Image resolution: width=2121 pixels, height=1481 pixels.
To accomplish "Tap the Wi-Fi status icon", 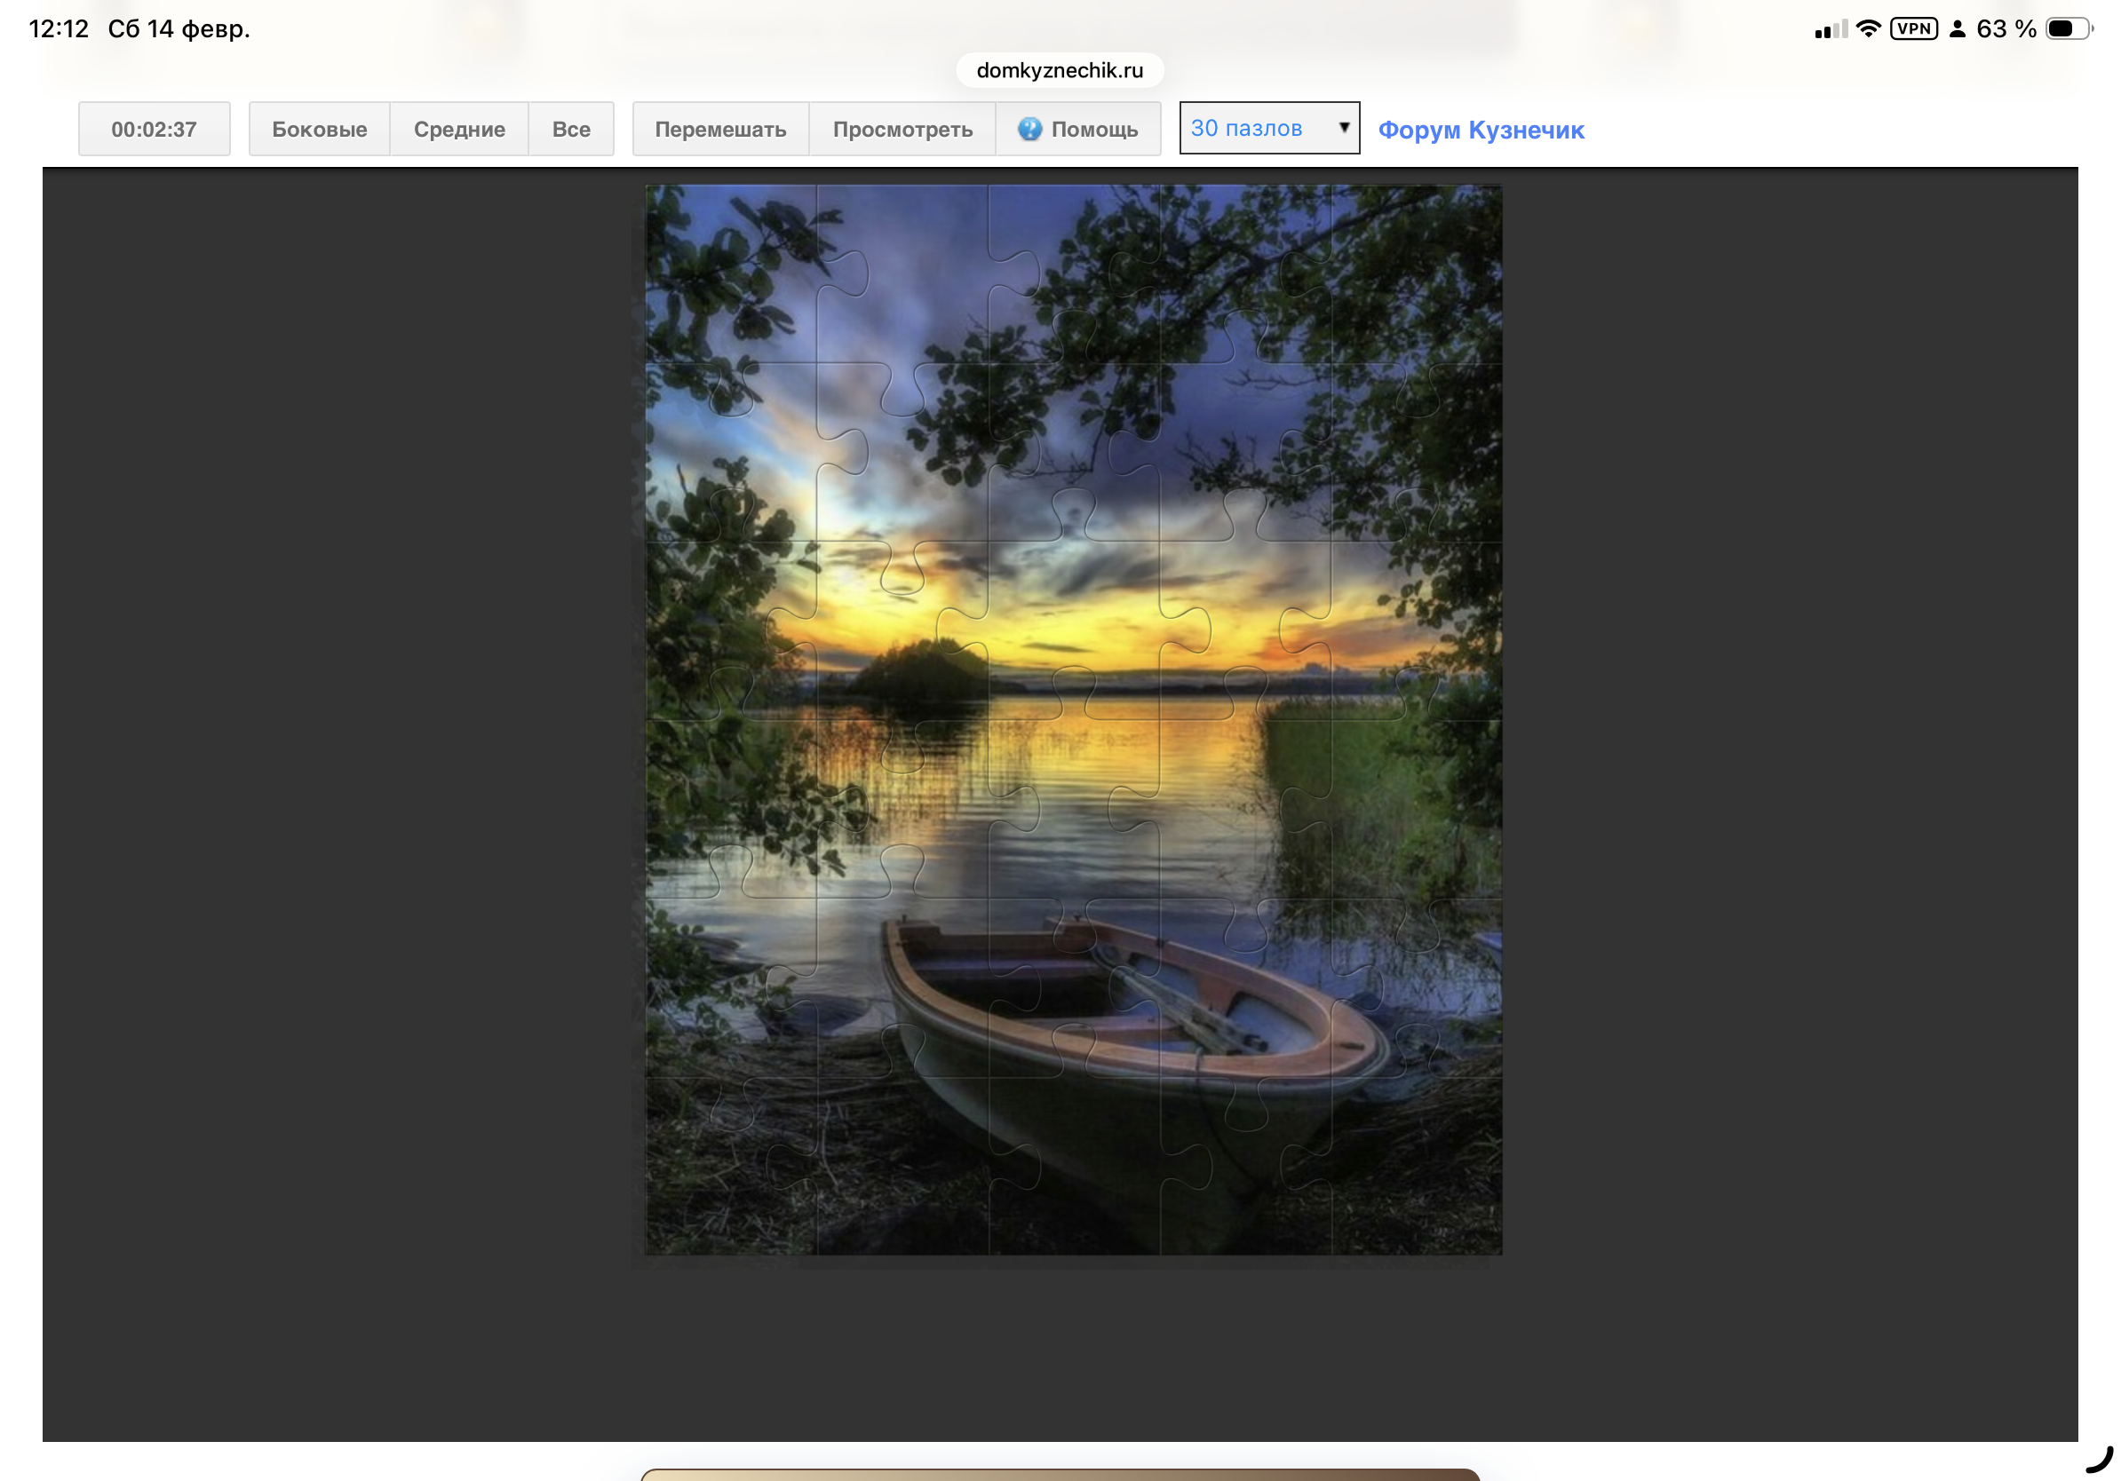I will [x=1868, y=28].
